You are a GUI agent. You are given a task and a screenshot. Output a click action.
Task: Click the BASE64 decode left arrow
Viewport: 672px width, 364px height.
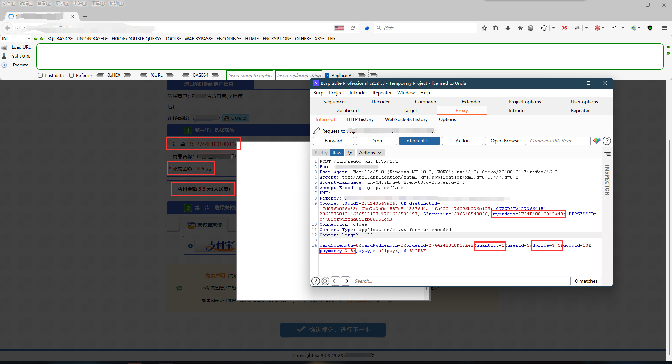click(x=186, y=75)
